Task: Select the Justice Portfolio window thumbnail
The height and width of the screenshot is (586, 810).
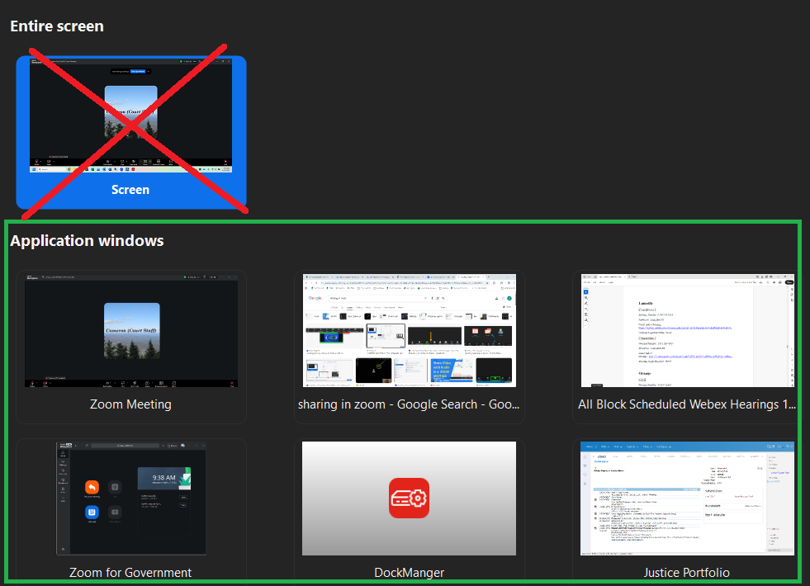Action: pyautogui.click(x=687, y=499)
